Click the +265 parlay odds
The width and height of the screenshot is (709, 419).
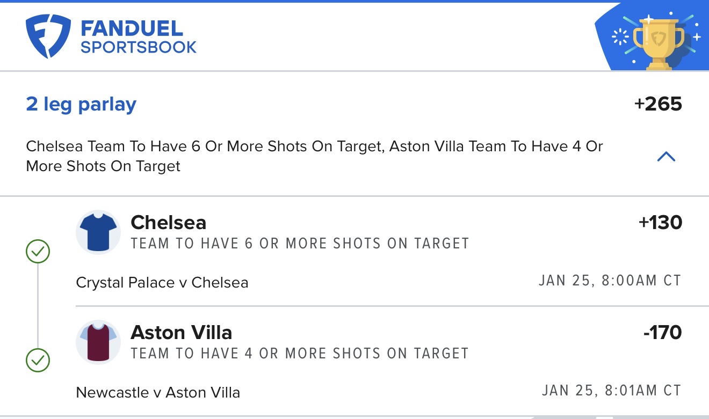[657, 104]
